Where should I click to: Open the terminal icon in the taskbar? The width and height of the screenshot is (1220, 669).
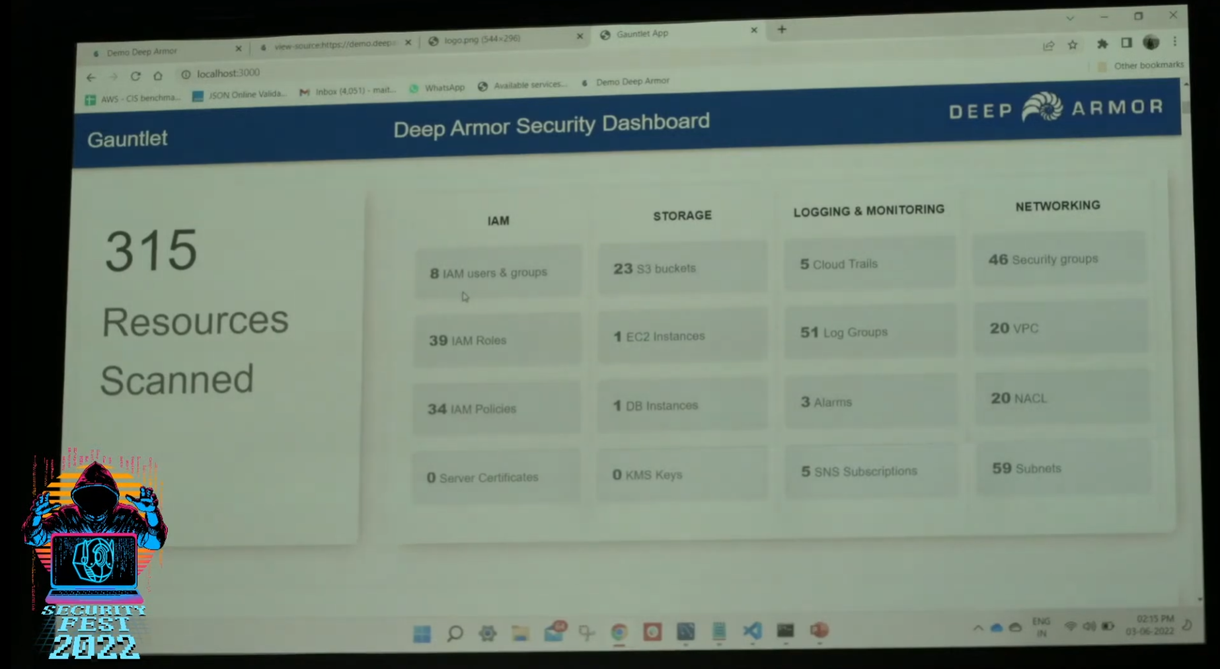coord(785,630)
